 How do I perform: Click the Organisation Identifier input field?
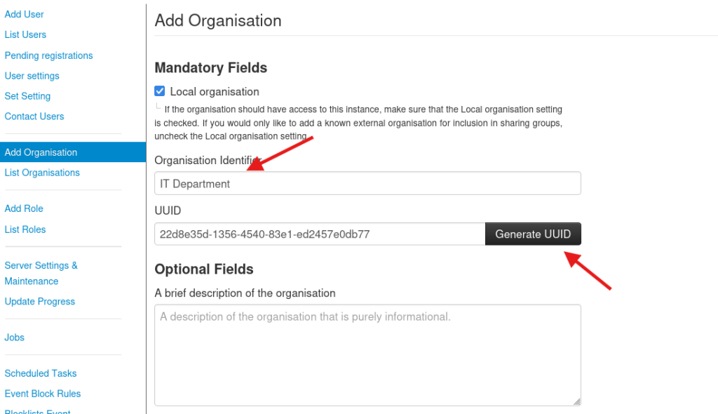click(x=367, y=184)
